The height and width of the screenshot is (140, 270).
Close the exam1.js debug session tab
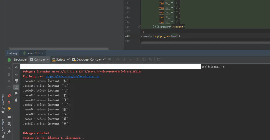point(43,53)
